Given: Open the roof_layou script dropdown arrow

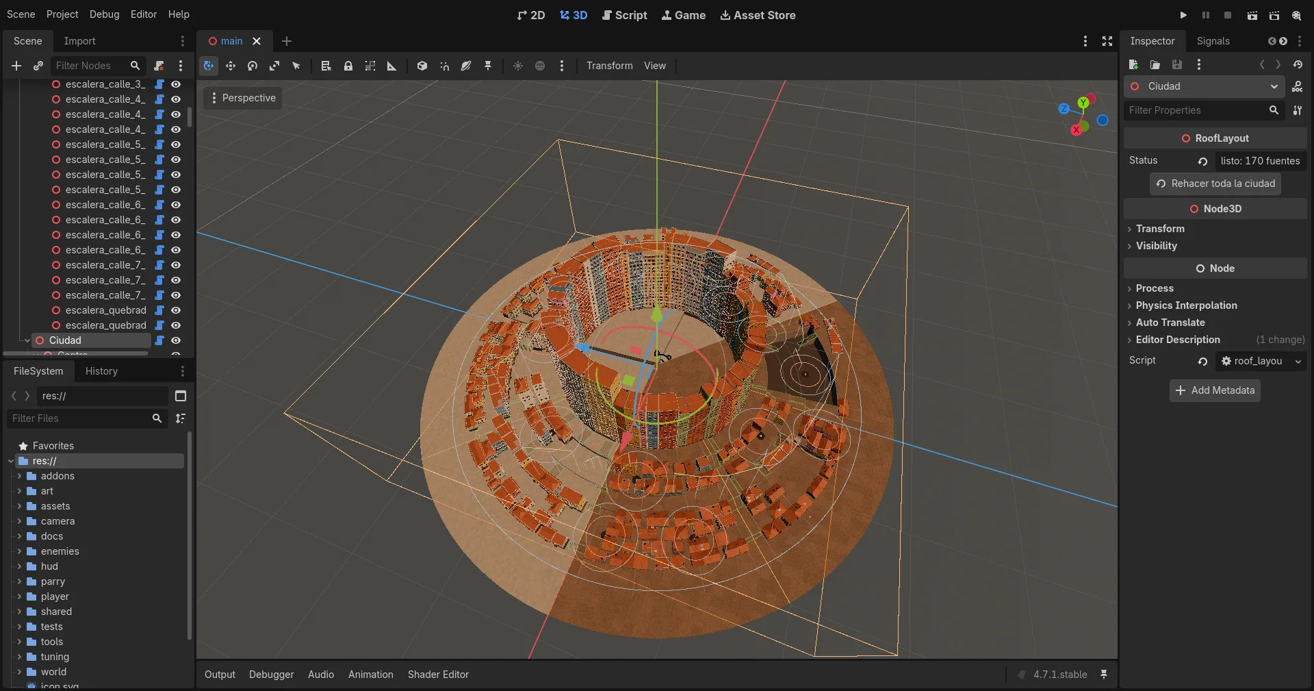Looking at the screenshot, I should click(1298, 361).
